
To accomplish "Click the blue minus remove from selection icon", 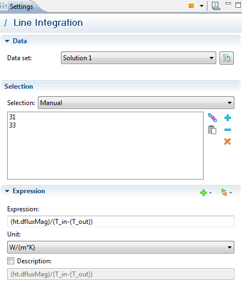I will pyautogui.click(x=228, y=130).
